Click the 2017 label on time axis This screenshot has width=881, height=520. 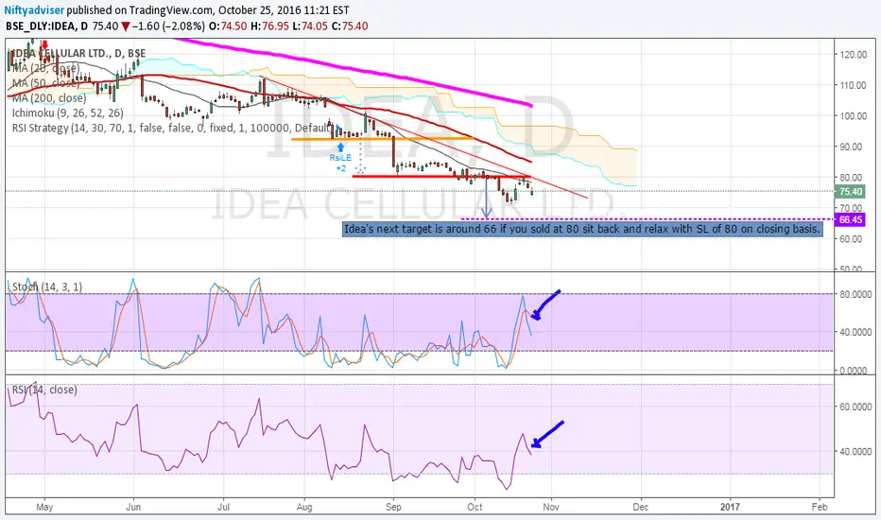click(730, 507)
